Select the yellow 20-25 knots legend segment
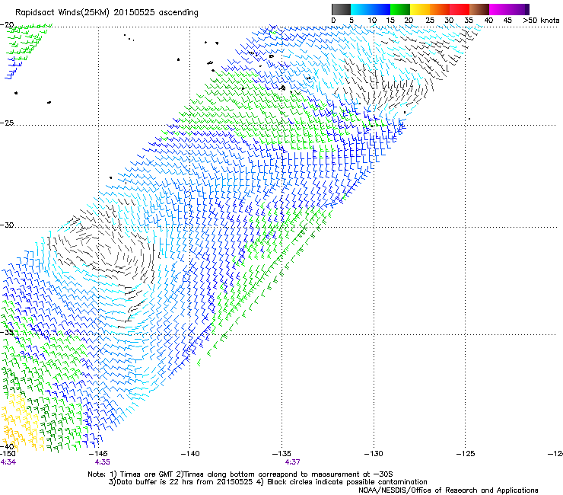Viewport: 563px width, 495px height. tap(420, 9)
